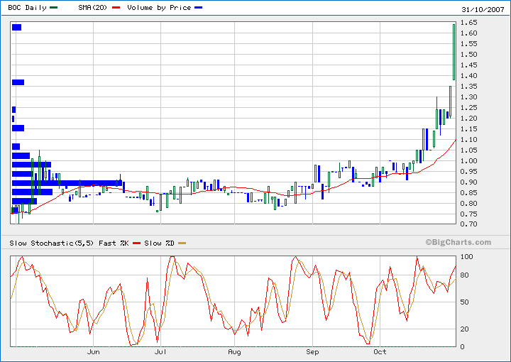Click the red SMA(20) legend marker
This screenshot has height=362, width=511.
coord(116,8)
